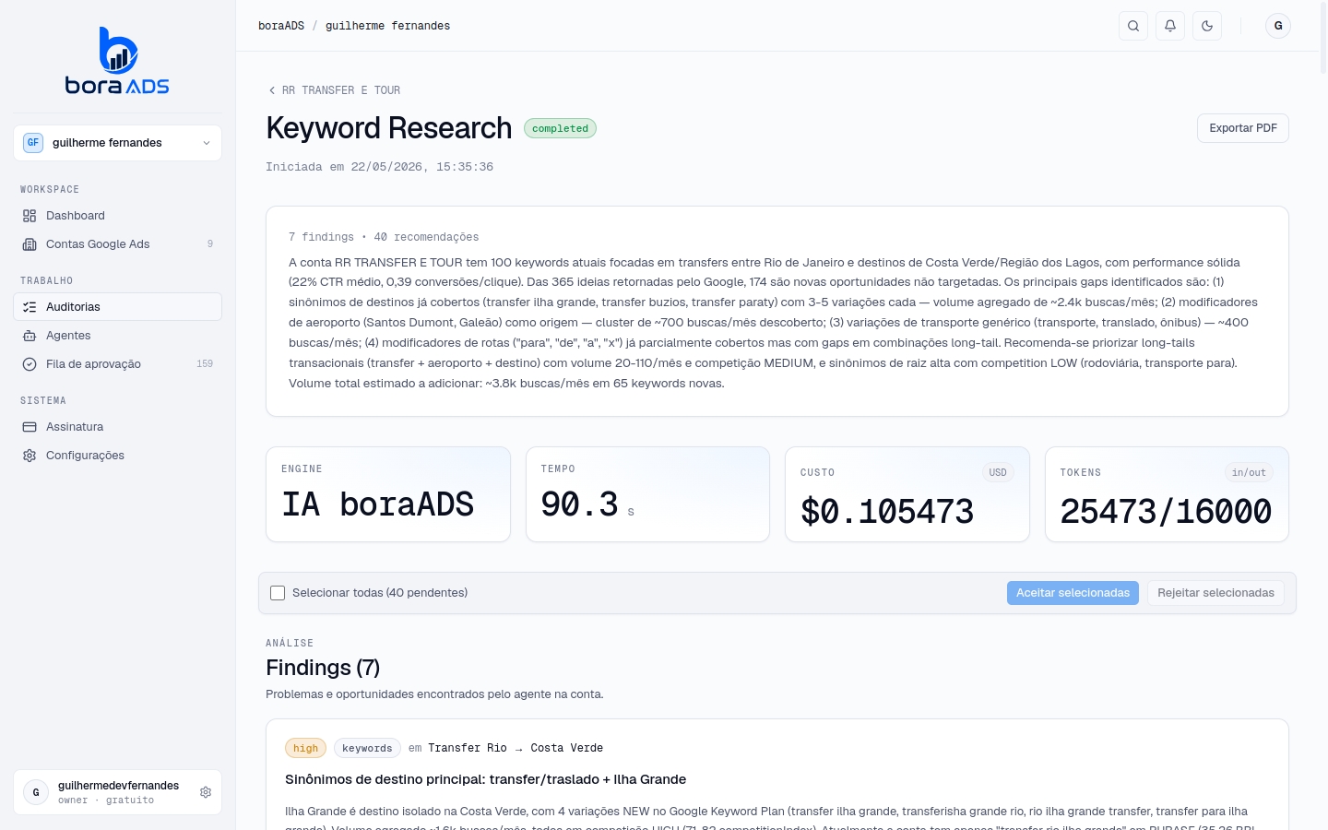Click the 9 accounts count badge
Image resolution: width=1328 pixels, height=830 pixels.
tap(210, 244)
